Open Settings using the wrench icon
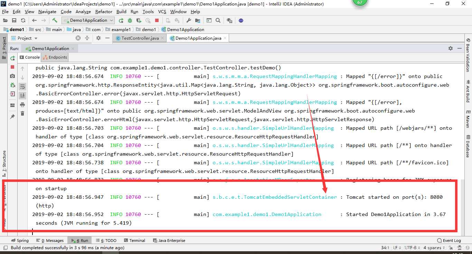This screenshot has height=254, width=472. tap(189, 20)
